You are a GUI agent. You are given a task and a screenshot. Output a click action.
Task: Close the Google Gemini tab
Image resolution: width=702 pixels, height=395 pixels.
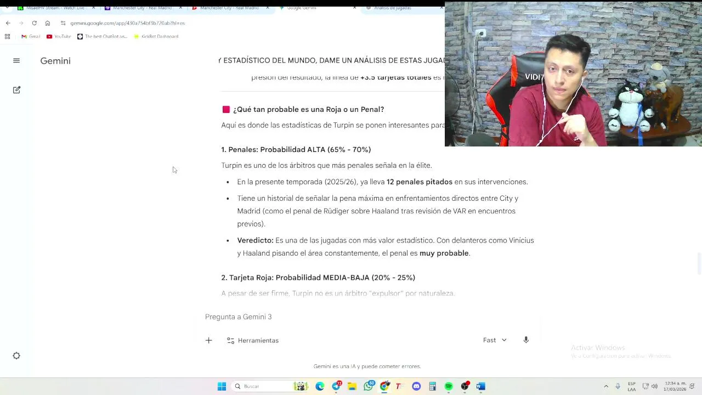[x=354, y=8]
